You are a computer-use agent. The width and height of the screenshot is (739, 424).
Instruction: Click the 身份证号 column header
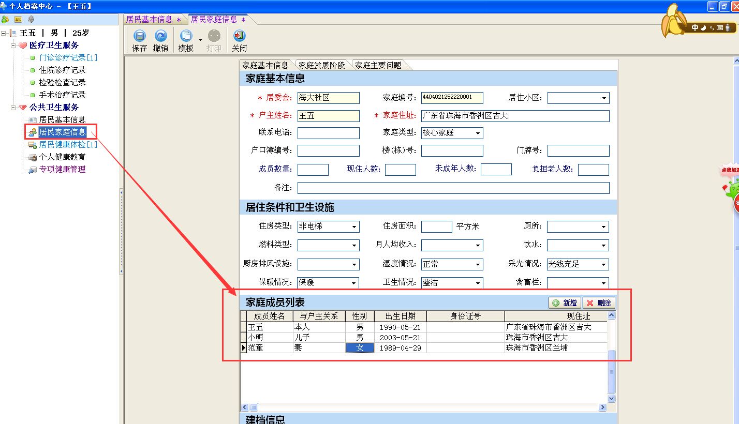point(466,316)
